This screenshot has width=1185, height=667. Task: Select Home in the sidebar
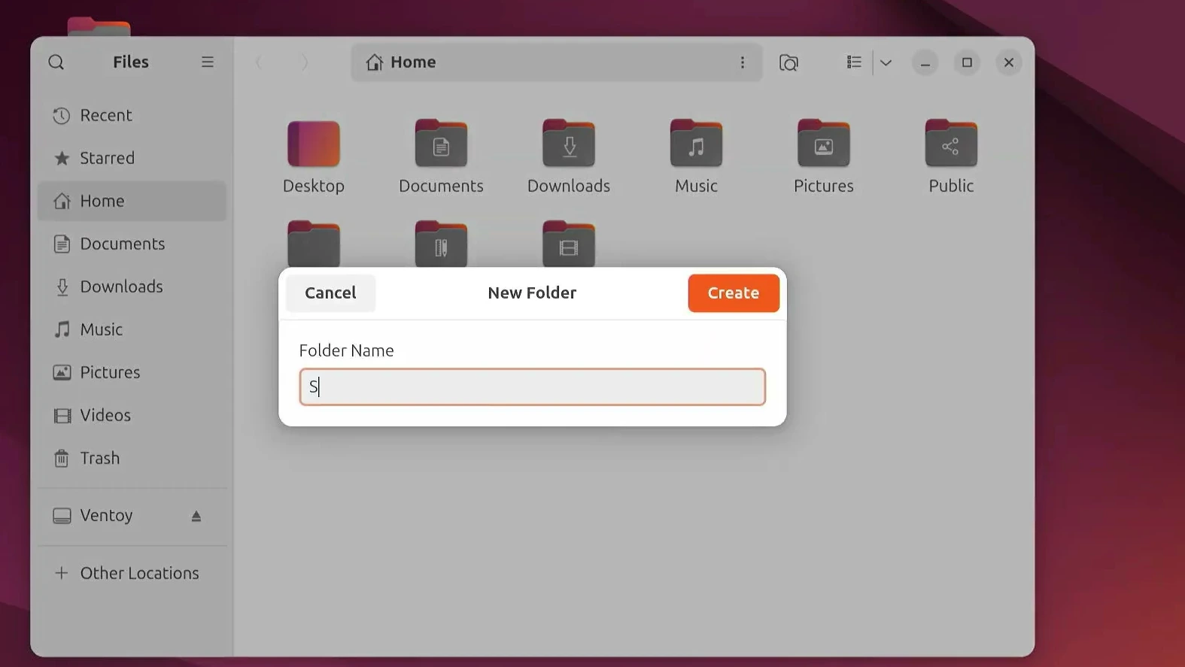[x=132, y=201]
